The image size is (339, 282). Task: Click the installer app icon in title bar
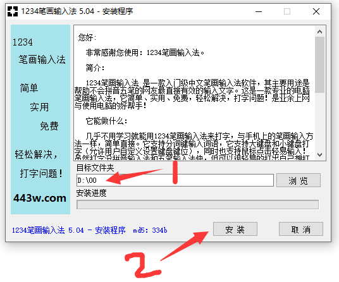(x=13, y=11)
